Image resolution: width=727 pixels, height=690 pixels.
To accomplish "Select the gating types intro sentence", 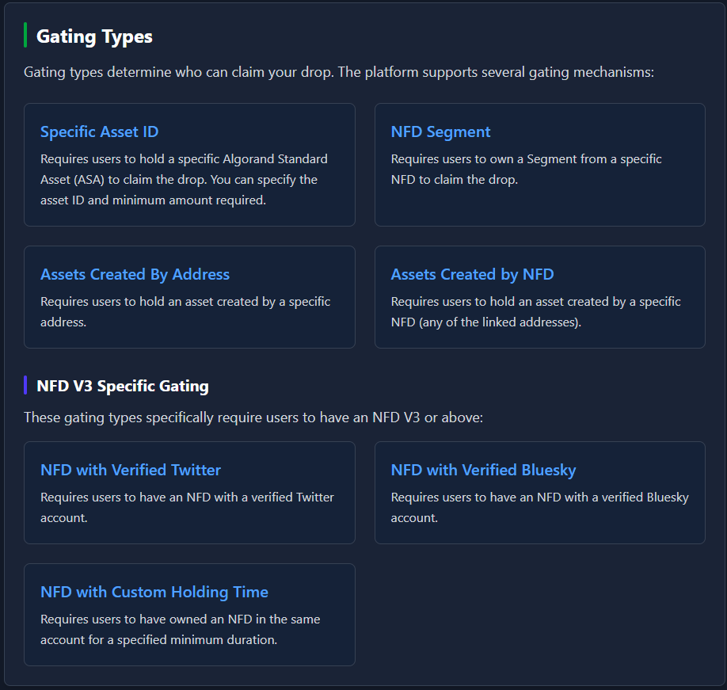I will click(x=339, y=72).
